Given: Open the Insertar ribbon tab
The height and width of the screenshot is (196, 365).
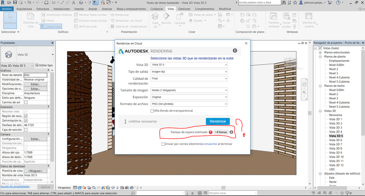Looking at the screenshot, I should [79, 9].
